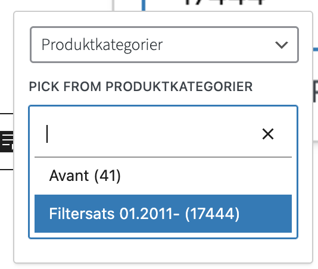
Task: Place cursor at the blinking text caret
Action: [x=47, y=134]
